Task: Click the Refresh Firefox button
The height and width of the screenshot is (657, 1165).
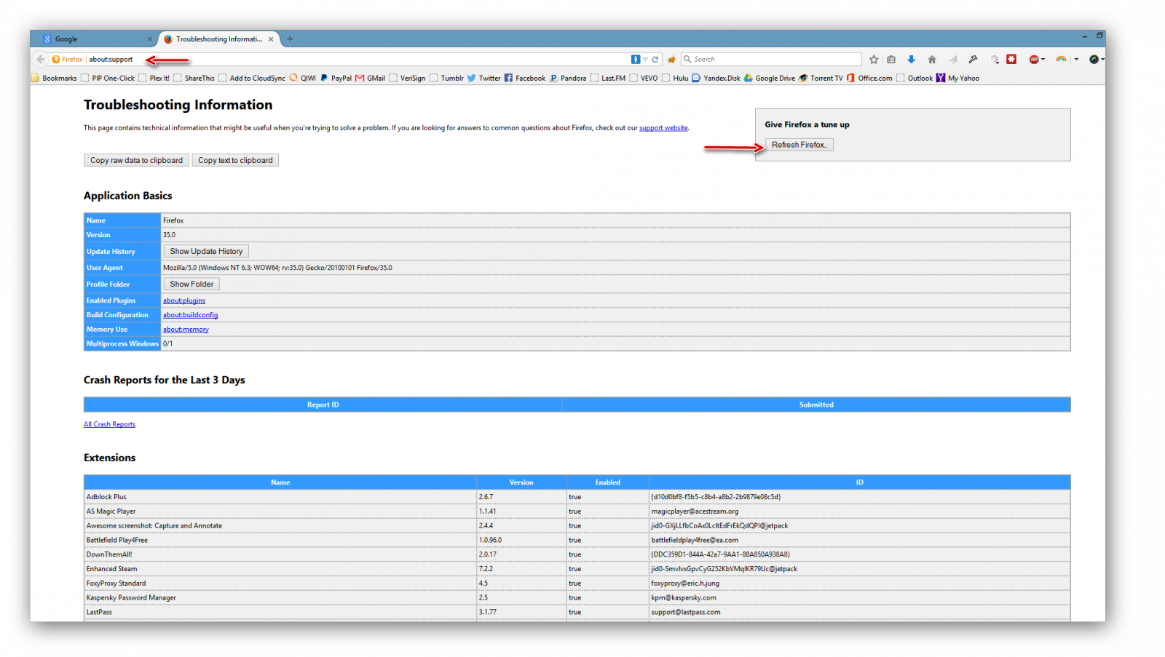Action: pyautogui.click(x=799, y=145)
